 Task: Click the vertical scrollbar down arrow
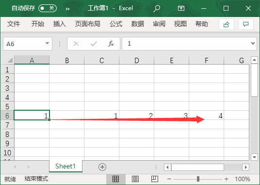click(x=255, y=157)
